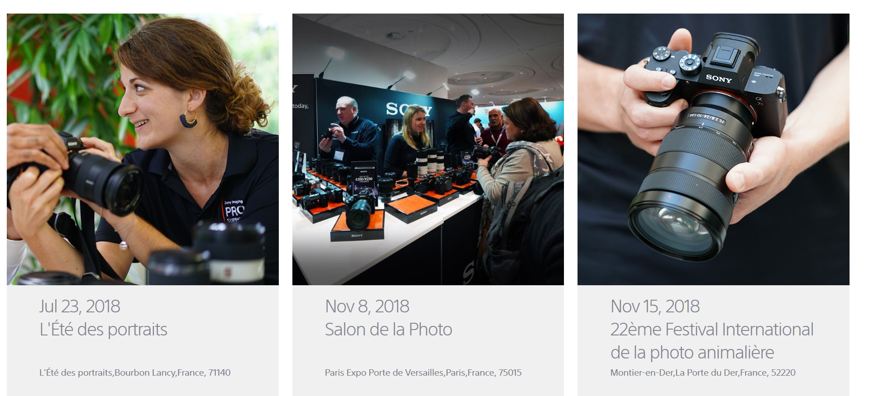Select the Nov 15, 2018 date
The width and height of the screenshot is (869, 396).
655,306
